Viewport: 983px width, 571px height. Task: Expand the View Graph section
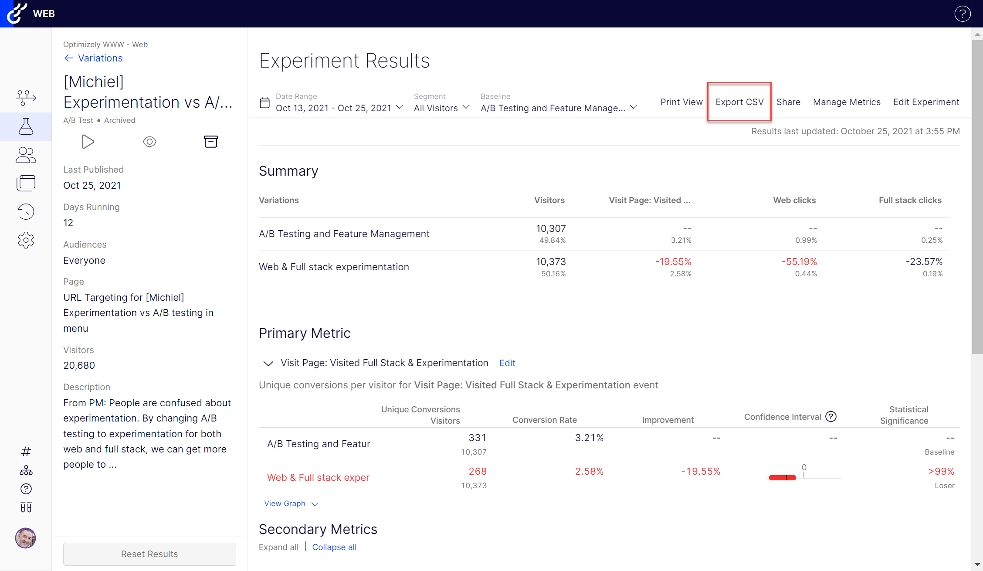[291, 504]
